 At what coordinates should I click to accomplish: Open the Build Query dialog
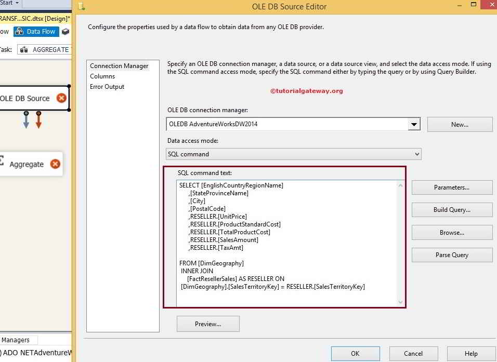tap(451, 210)
